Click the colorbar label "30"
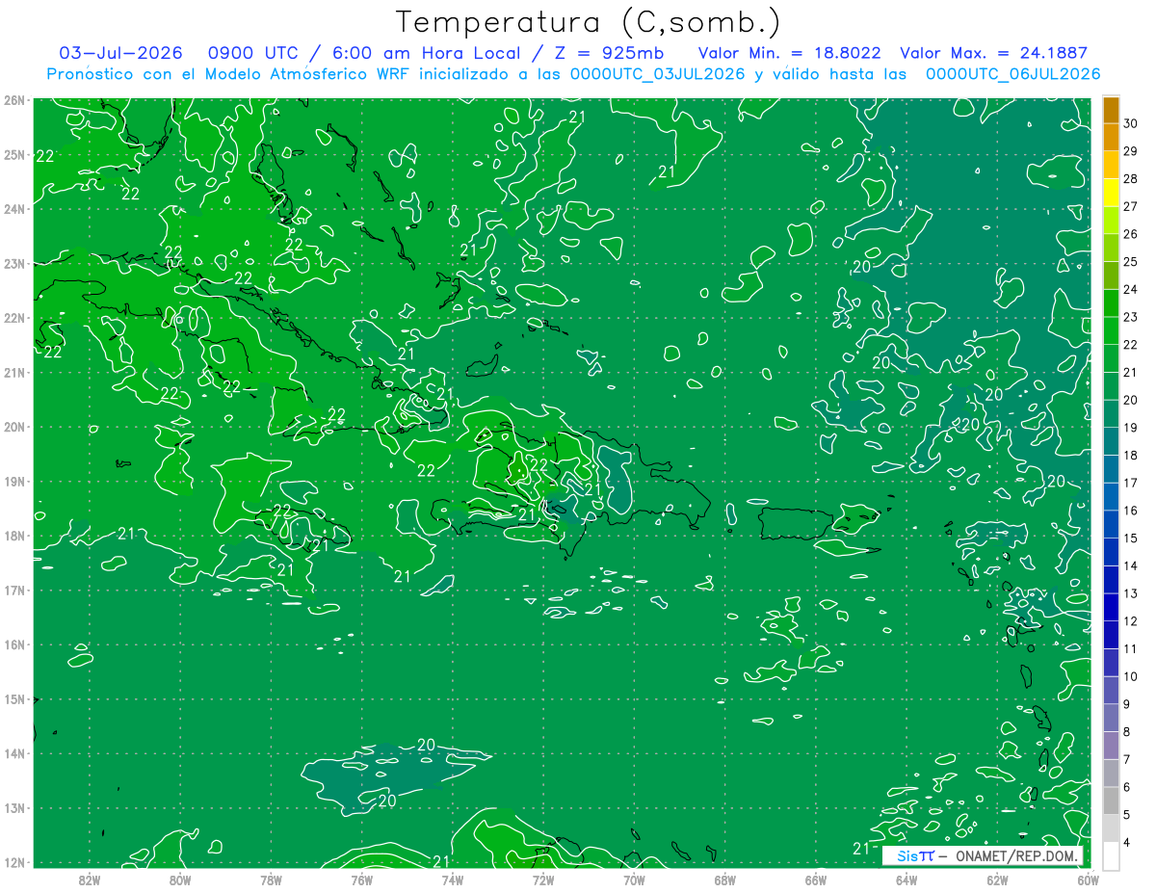The image size is (1156, 893). coord(1131,124)
